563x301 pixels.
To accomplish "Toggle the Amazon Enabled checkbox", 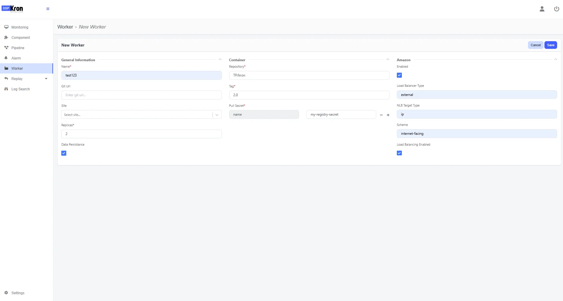I will [x=399, y=75].
